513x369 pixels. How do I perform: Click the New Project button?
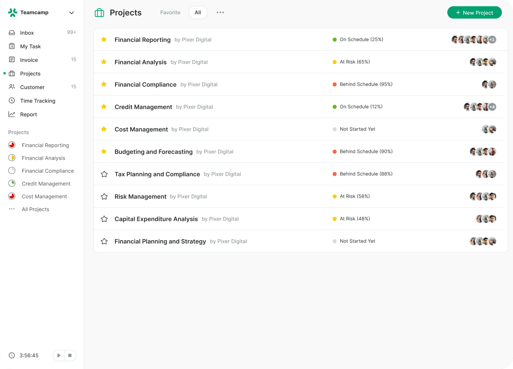point(474,12)
